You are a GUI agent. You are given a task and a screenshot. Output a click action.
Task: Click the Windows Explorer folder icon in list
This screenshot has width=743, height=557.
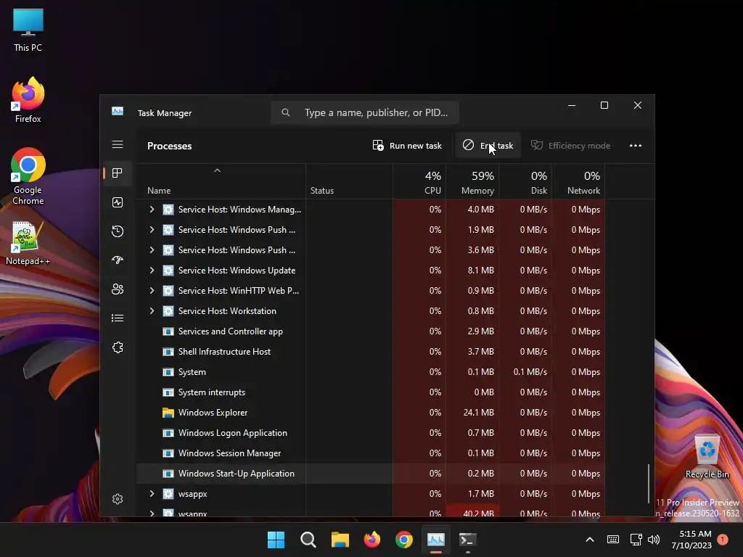click(x=168, y=413)
